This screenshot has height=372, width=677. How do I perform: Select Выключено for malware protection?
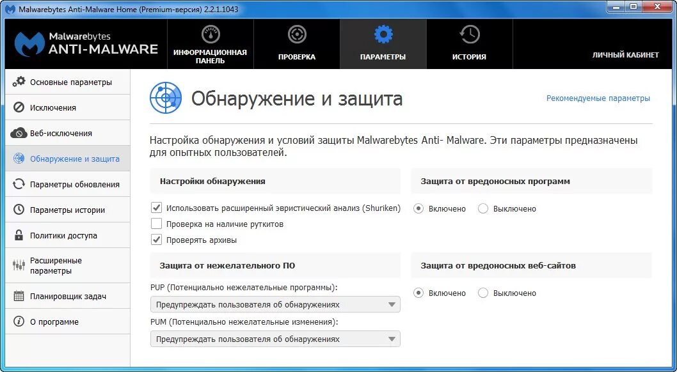click(482, 208)
